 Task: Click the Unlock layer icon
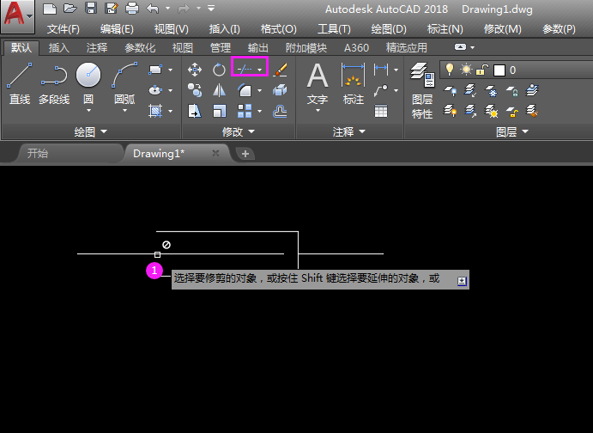[x=512, y=112]
